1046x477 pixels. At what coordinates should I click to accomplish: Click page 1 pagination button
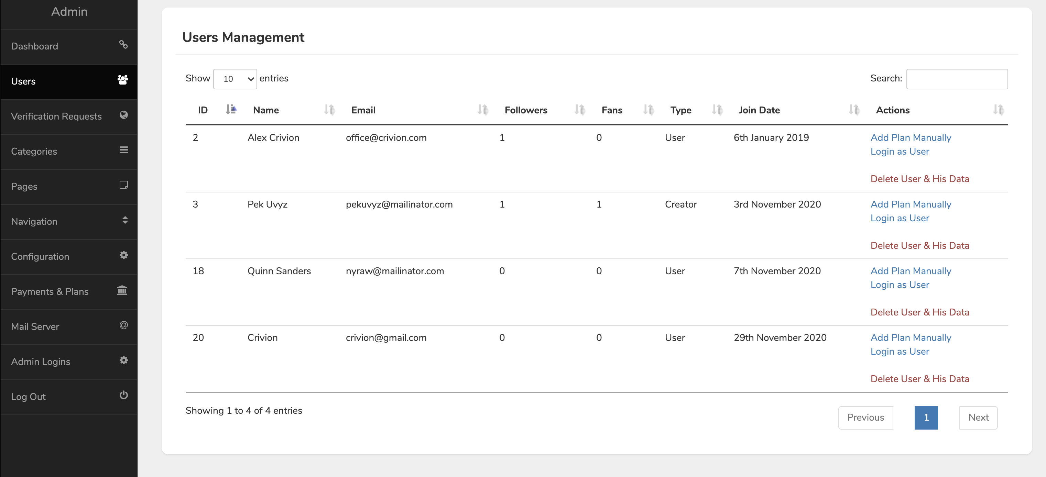pos(926,417)
